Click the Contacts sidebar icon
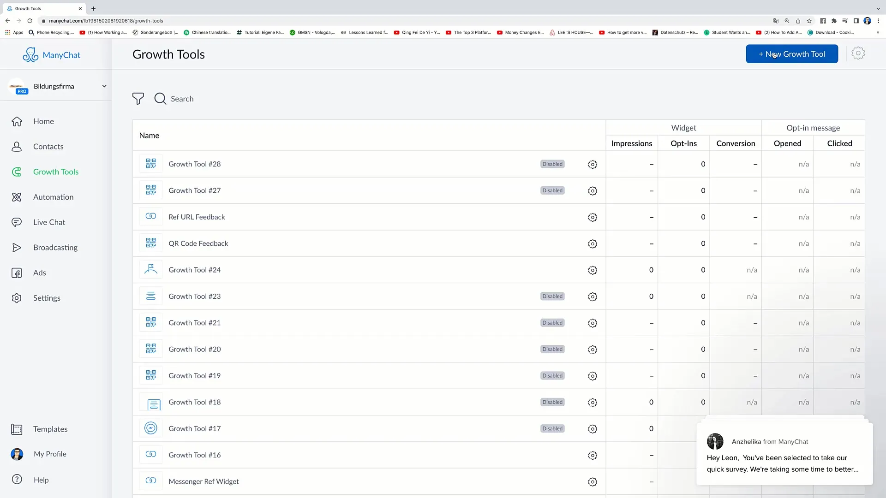Screen dimensions: 886x498 pos(17,146)
